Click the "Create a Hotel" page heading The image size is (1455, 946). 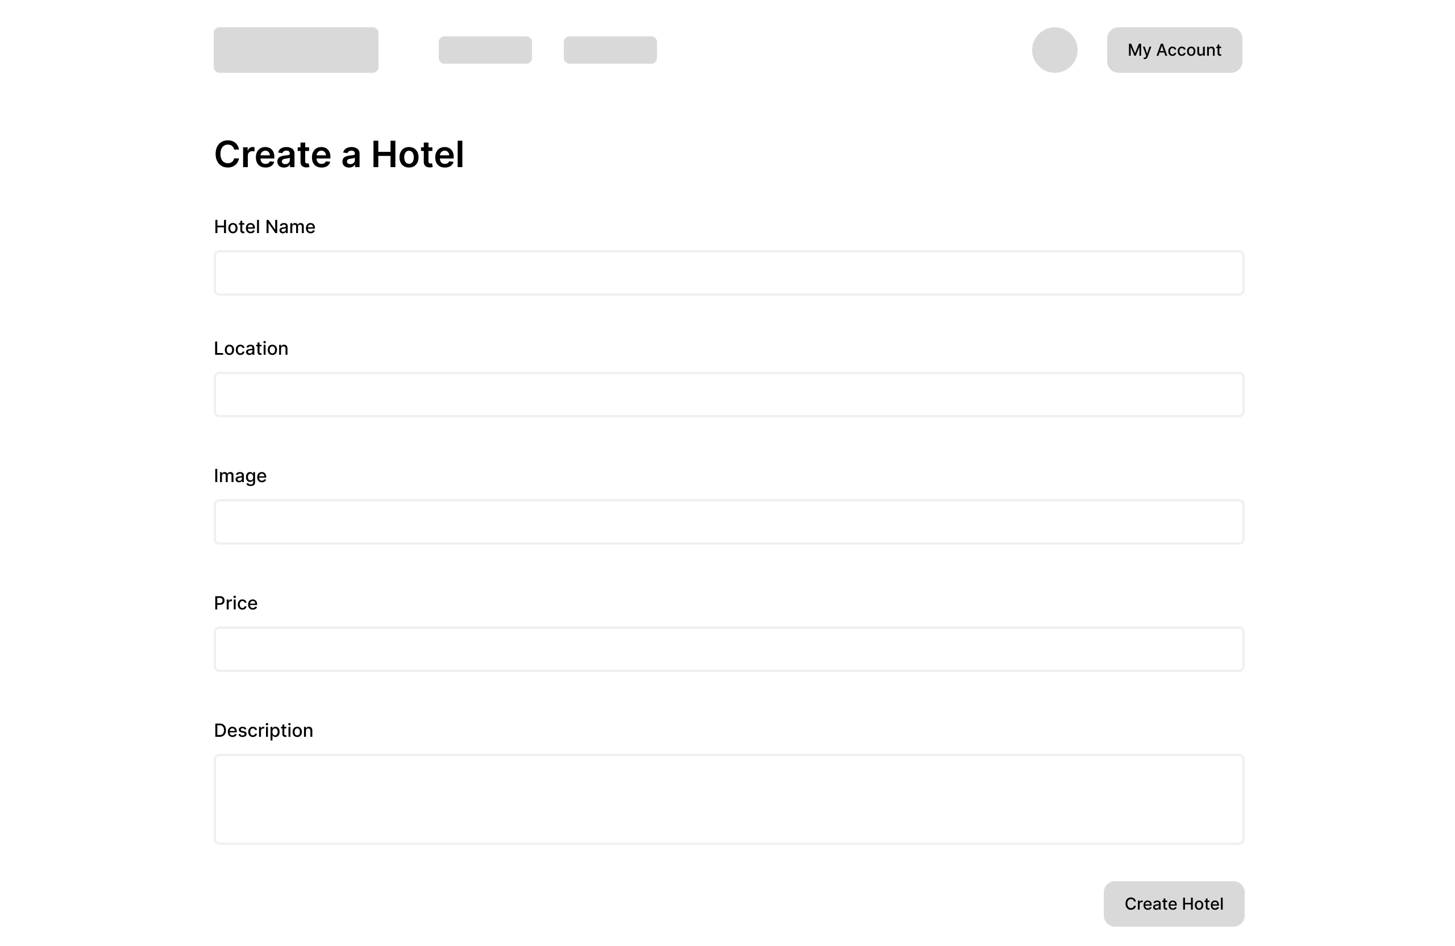coord(339,154)
